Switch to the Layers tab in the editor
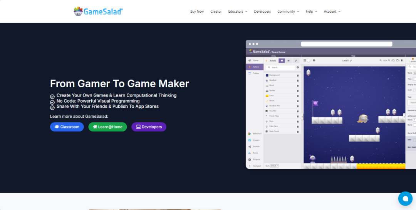Image resolution: width=416 pixels, height=210 pixels. pyautogui.click(x=413, y=60)
